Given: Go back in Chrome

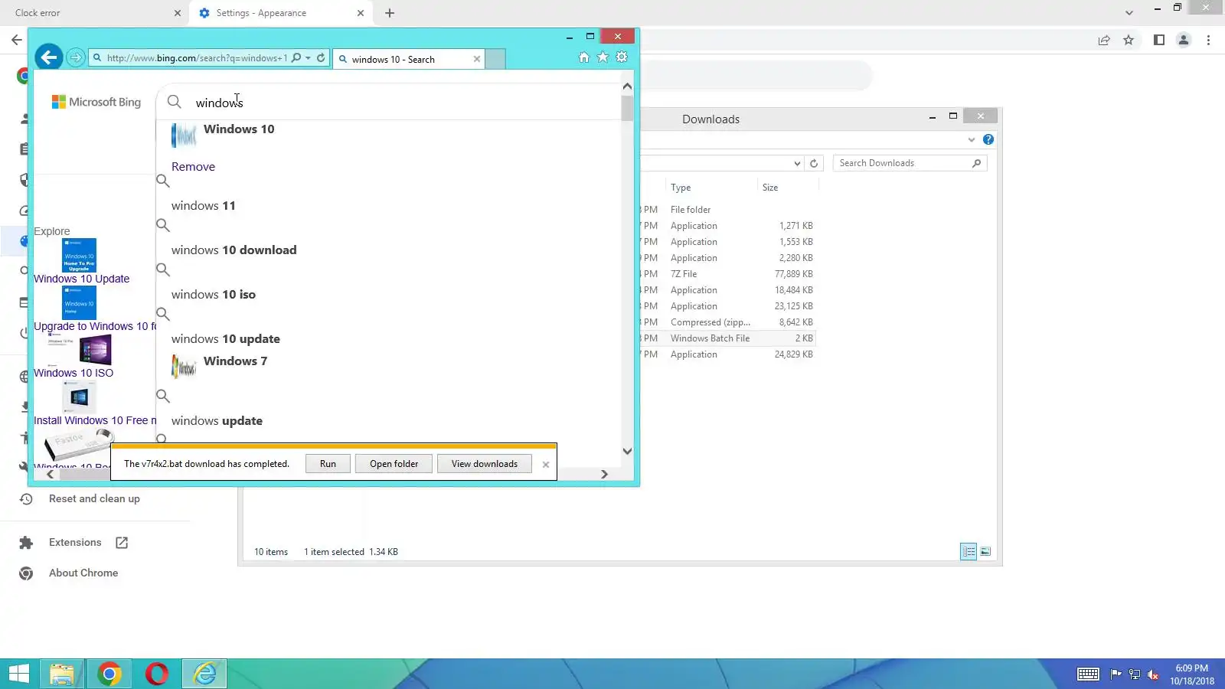Looking at the screenshot, I should pos(17,40).
